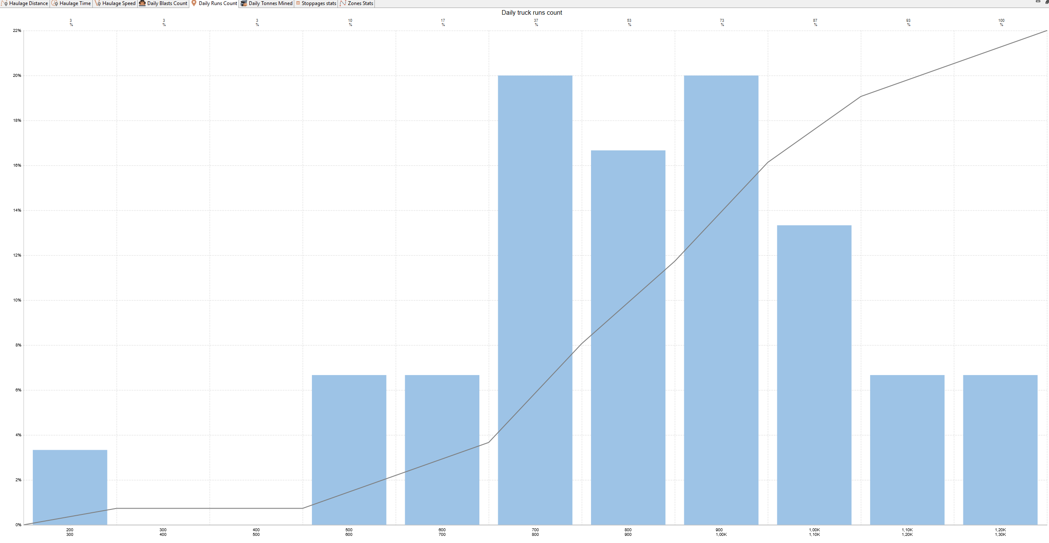Select the 700–800 runs histogram bar

(x=535, y=300)
